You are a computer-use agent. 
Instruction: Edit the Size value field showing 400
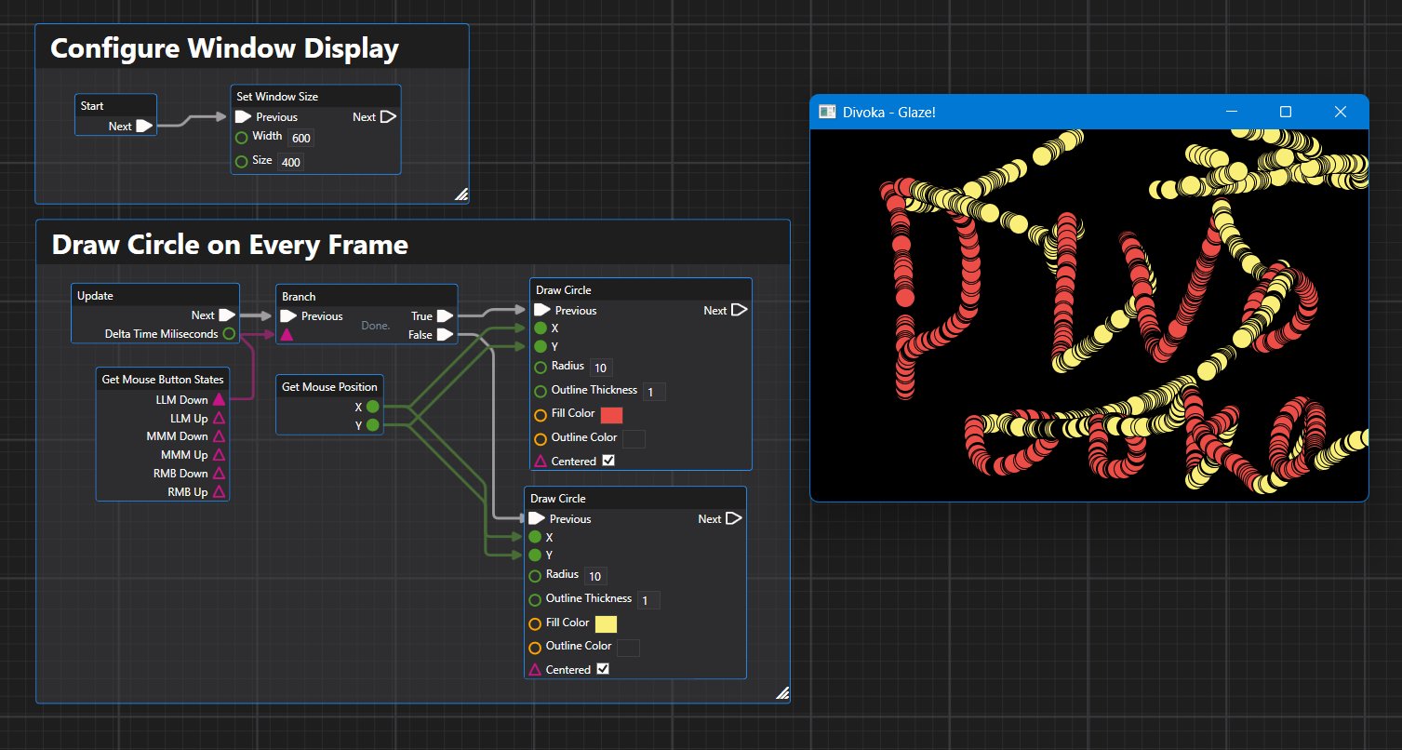(290, 162)
